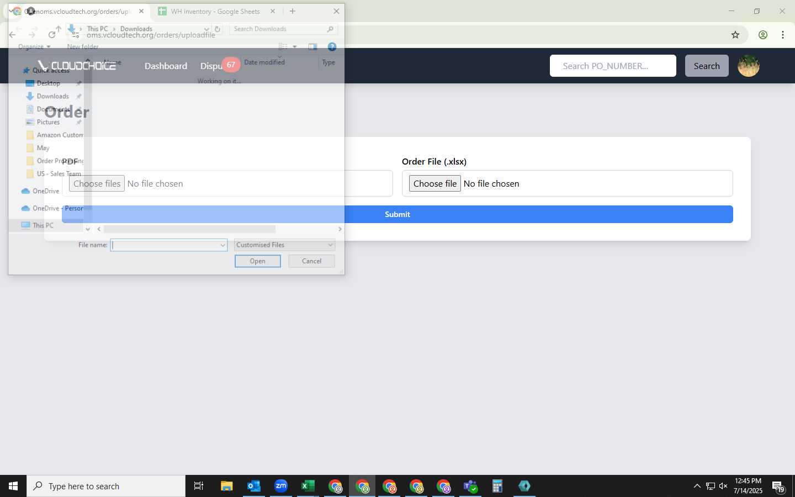Expand the File name history dropdown

tap(222, 245)
